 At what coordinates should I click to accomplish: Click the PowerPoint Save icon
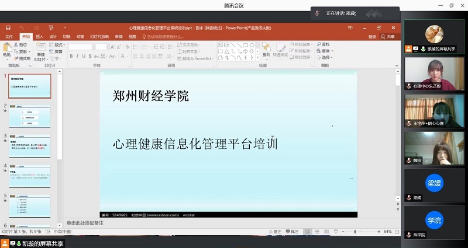coord(8,27)
